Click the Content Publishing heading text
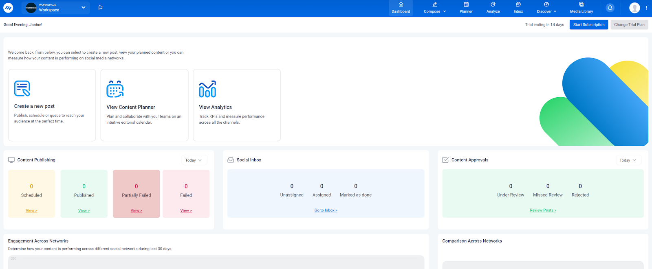Screen dimensions: 652x269 click(x=36, y=160)
